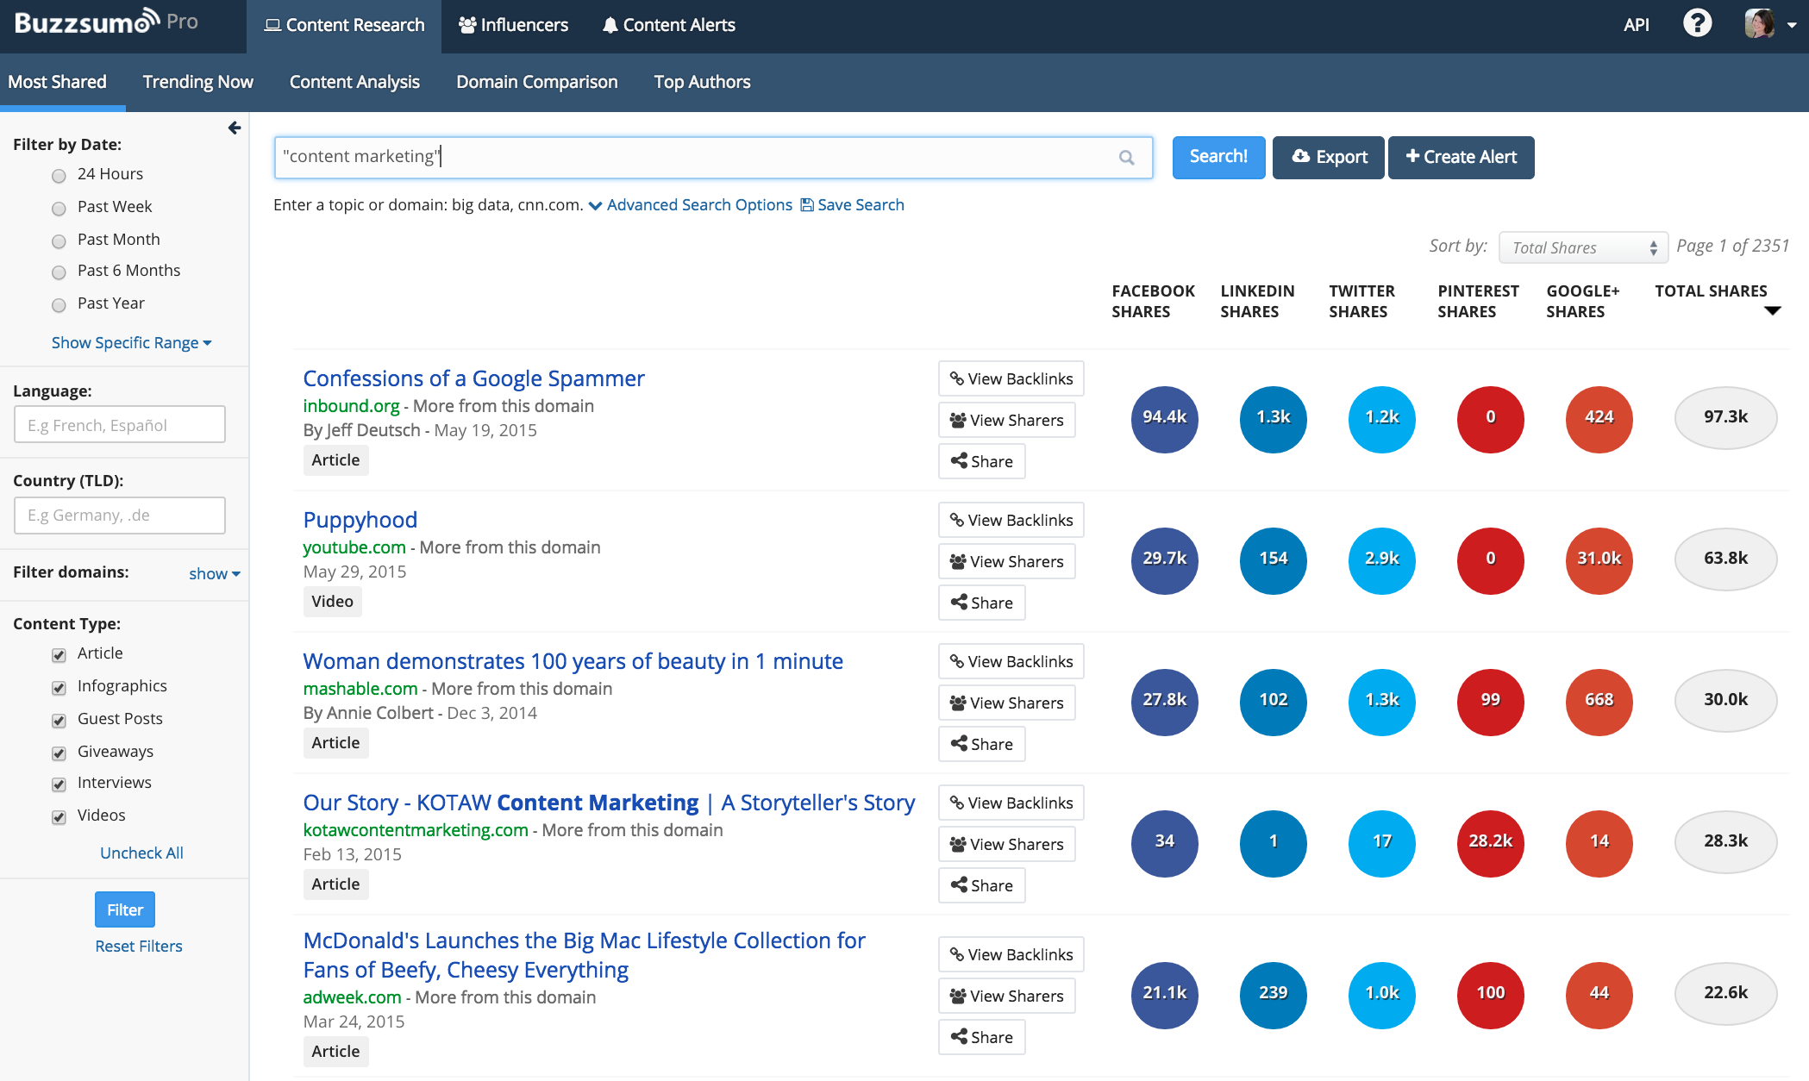Click Twitter shares bubble 1.2k
Screen dimensions: 1809x1081
(1381, 419)
